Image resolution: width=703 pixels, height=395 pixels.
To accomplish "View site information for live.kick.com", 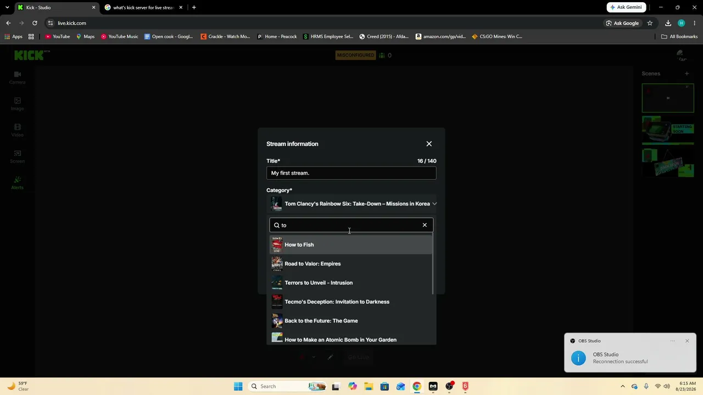I will (x=51, y=23).
